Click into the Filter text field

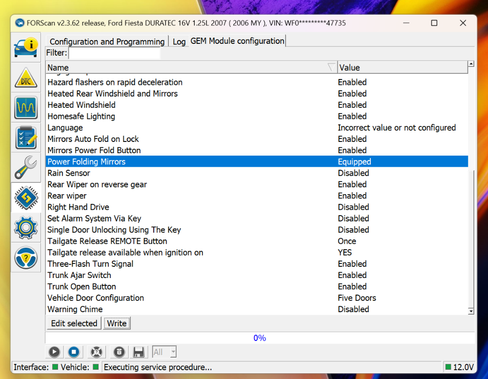coord(114,53)
